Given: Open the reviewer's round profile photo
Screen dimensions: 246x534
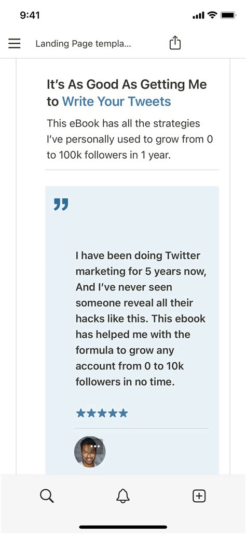Looking at the screenshot, I should tap(90, 452).
